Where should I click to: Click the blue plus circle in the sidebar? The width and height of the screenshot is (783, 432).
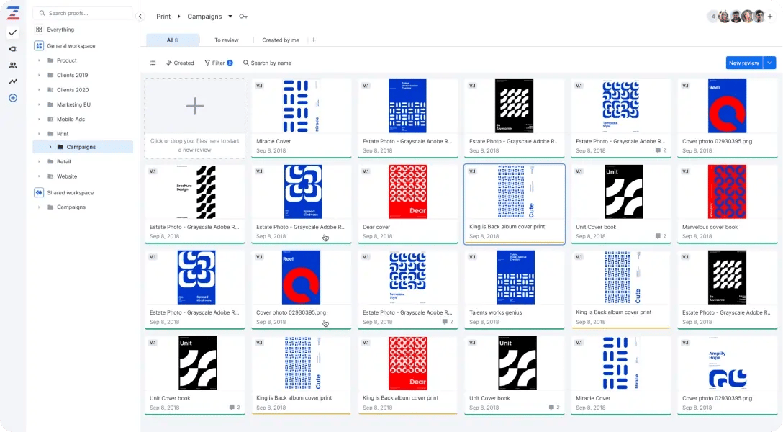(12, 97)
